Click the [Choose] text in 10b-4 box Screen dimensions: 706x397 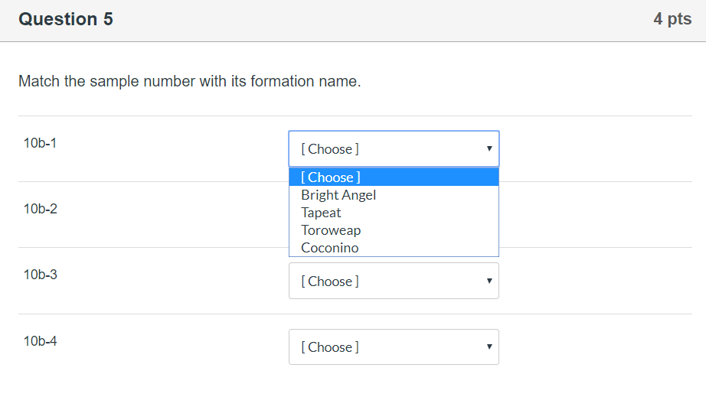(x=330, y=347)
